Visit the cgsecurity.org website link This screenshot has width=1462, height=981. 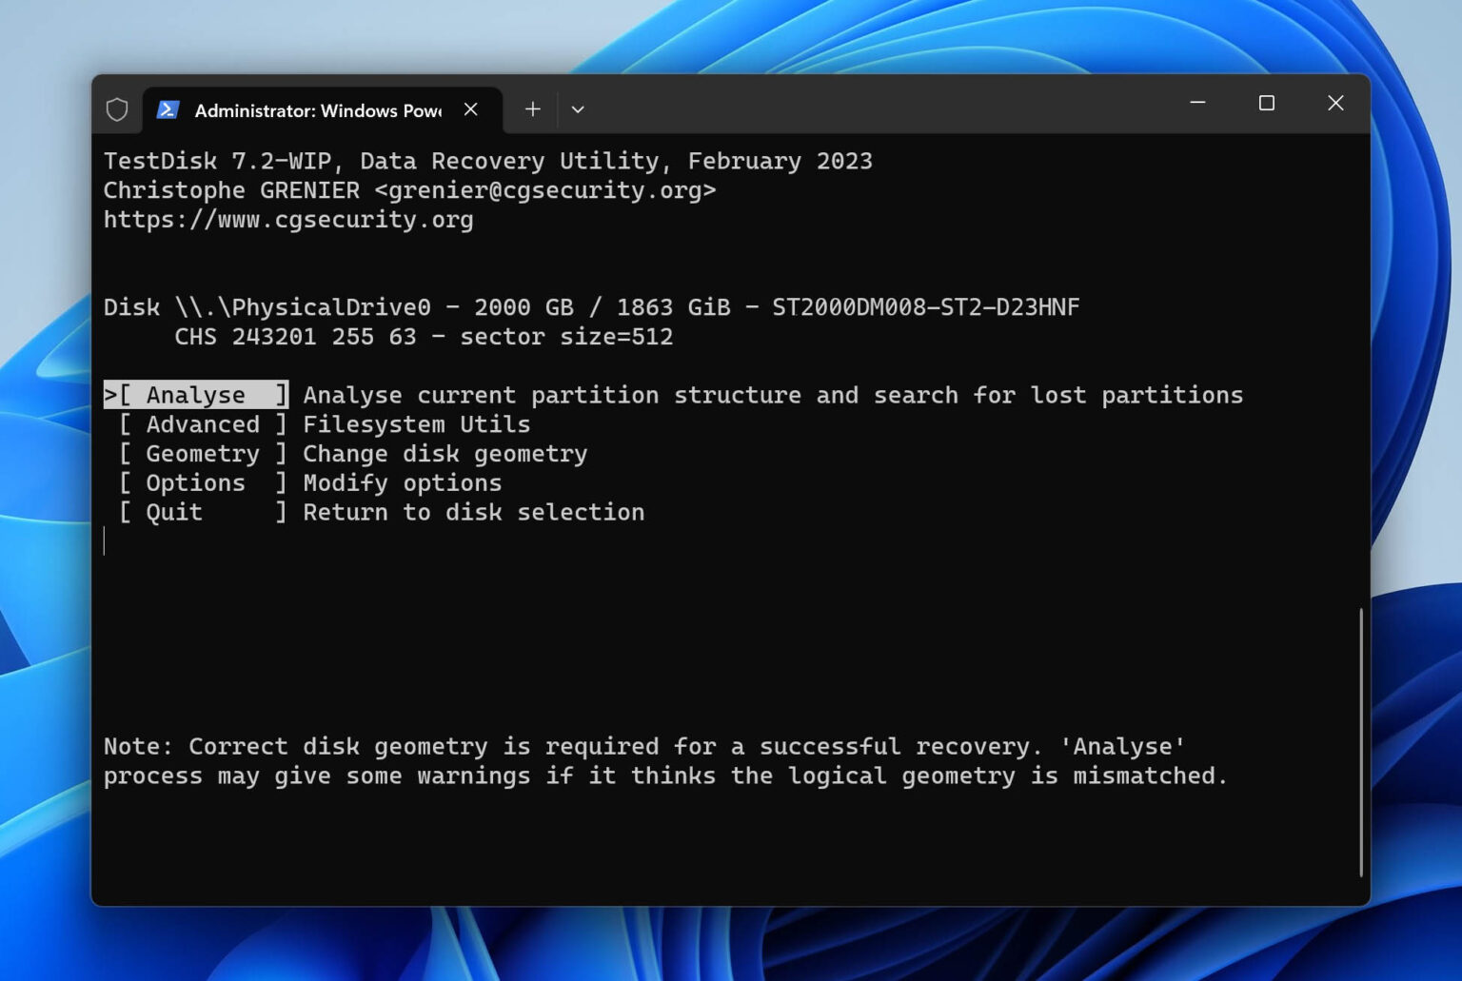coord(288,219)
